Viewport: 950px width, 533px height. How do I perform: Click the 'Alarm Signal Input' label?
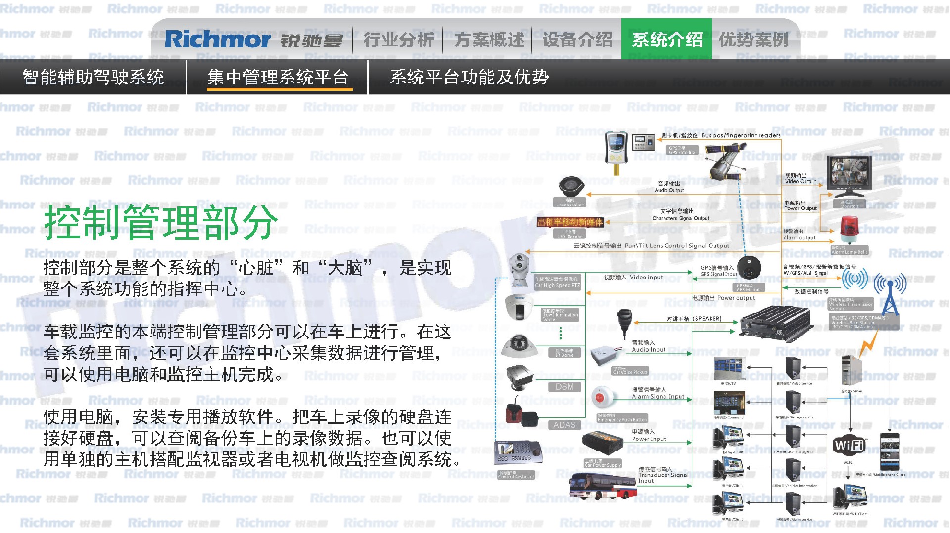coord(658,396)
